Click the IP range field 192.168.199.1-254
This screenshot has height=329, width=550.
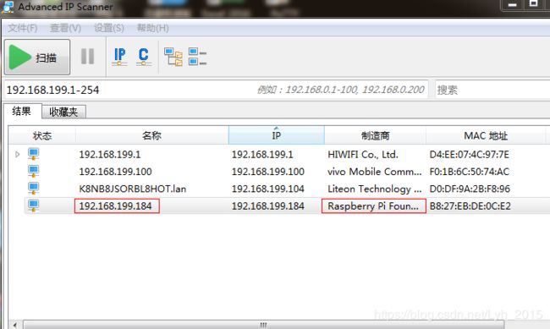216,90
